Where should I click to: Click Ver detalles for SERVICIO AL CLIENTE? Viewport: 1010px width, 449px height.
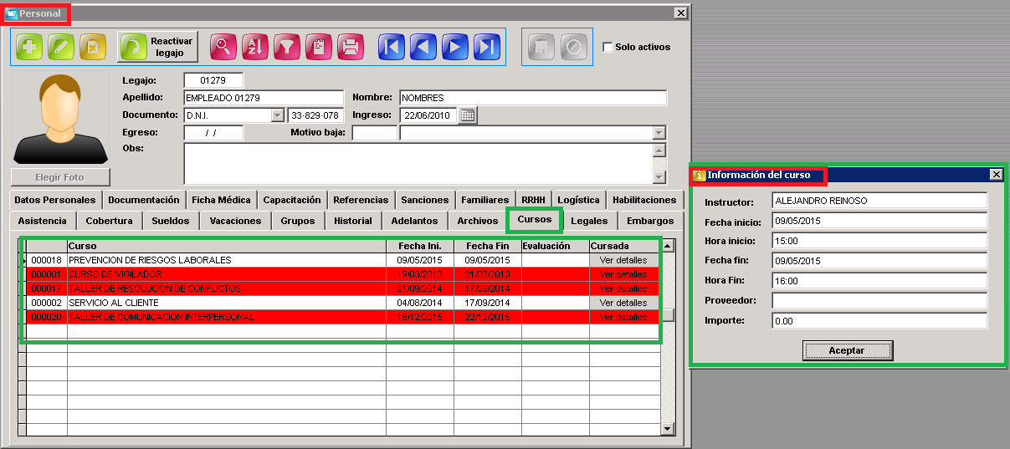(x=623, y=303)
